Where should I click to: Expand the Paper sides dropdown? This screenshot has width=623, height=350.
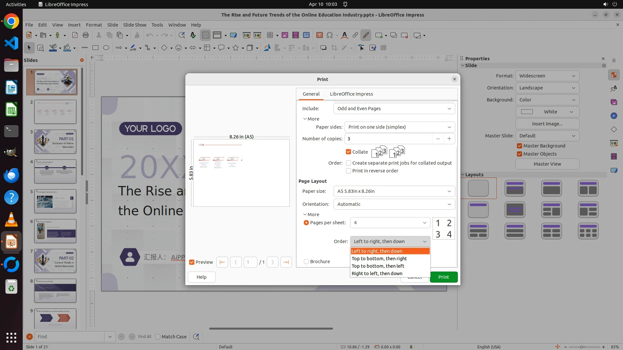399,127
